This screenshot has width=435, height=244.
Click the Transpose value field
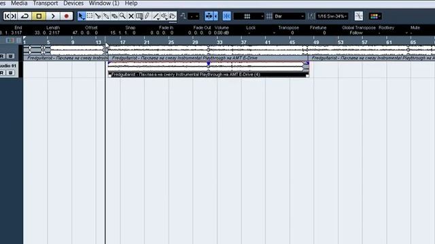pyautogui.click(x=292, y=33)
